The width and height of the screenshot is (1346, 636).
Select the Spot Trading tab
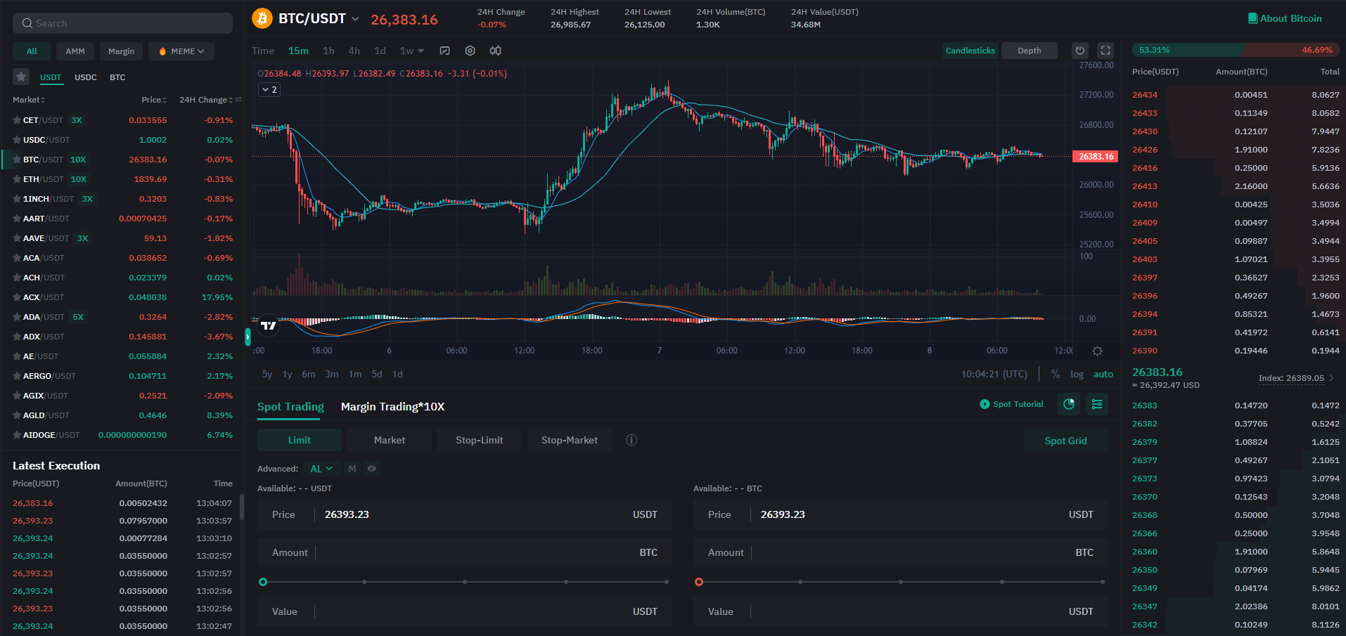pyautogui.click(x=290, y=407)
